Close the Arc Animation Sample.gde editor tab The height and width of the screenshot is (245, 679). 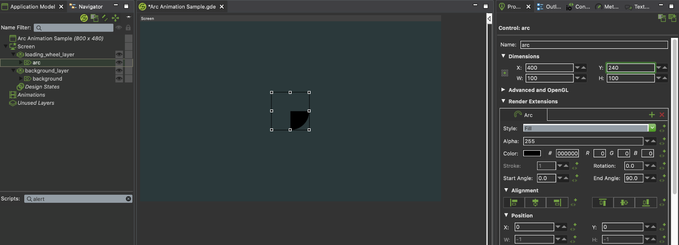click(x=222, y=6)
